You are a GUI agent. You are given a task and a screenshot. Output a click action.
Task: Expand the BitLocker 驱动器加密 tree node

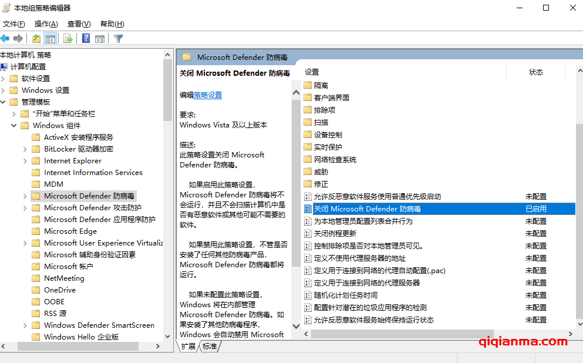click(25, 149)
